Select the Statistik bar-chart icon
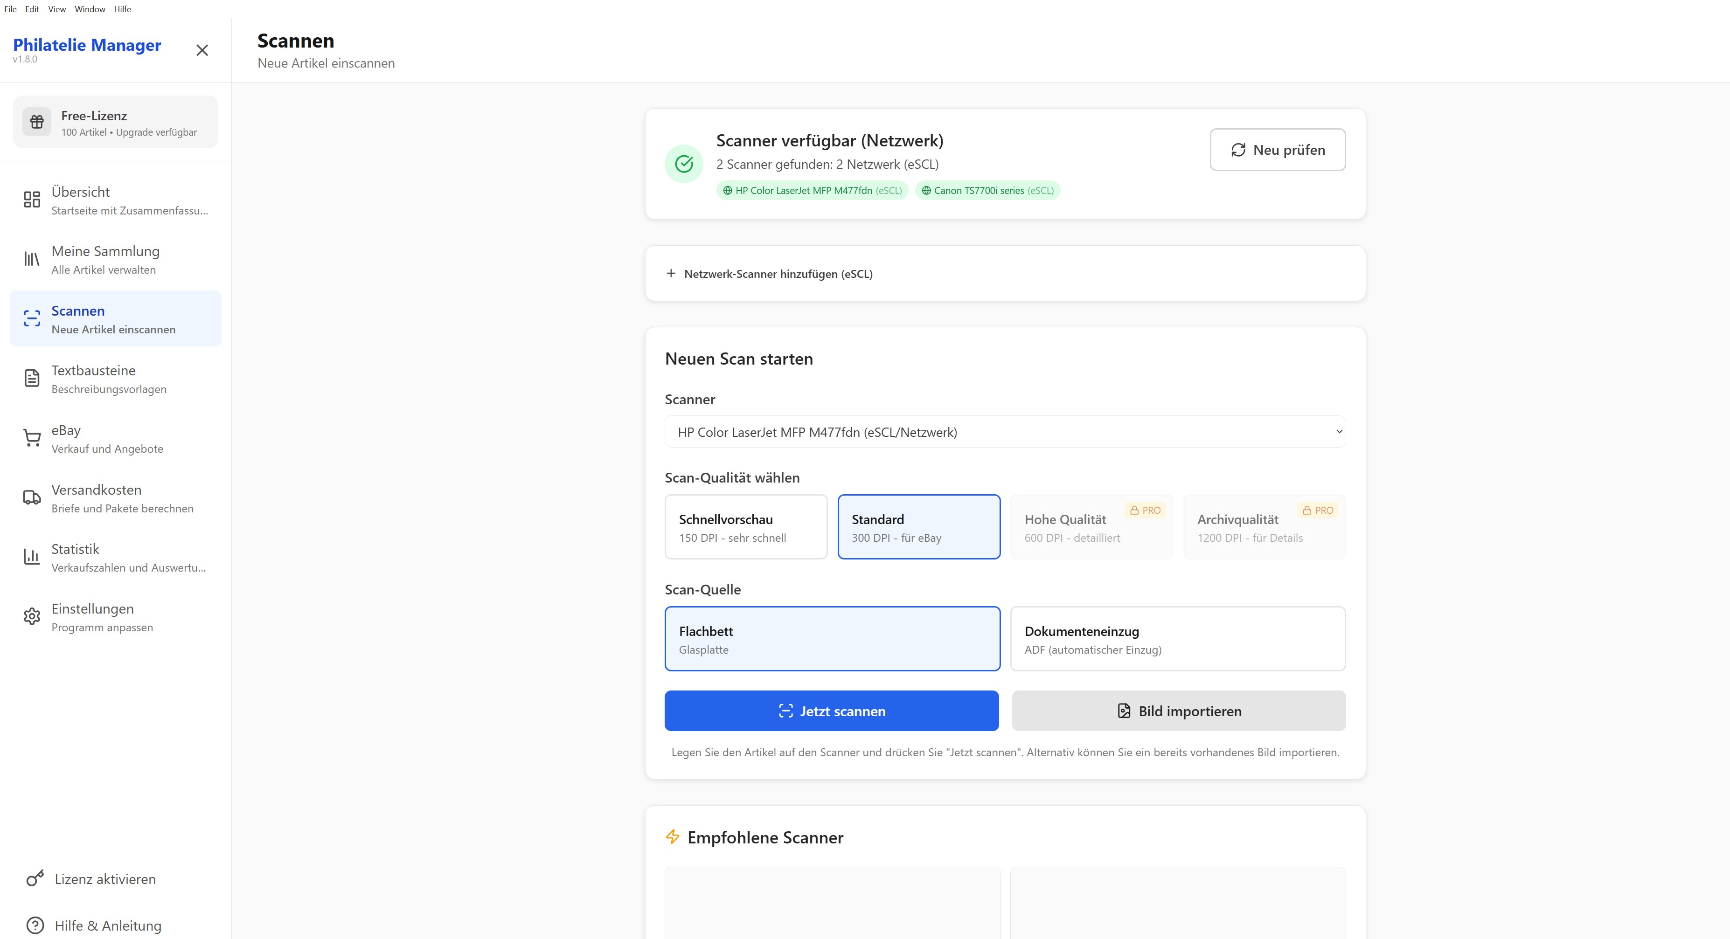The height and width of the screenshot is (939, 1730). pyautogui.click(x=32, y=556)
